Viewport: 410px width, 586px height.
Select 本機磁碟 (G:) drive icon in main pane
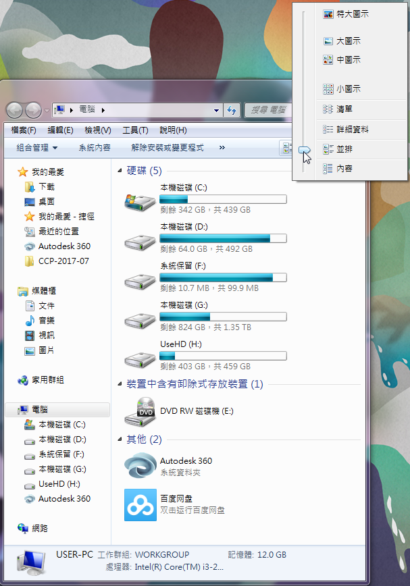click(x=140, y=321)
